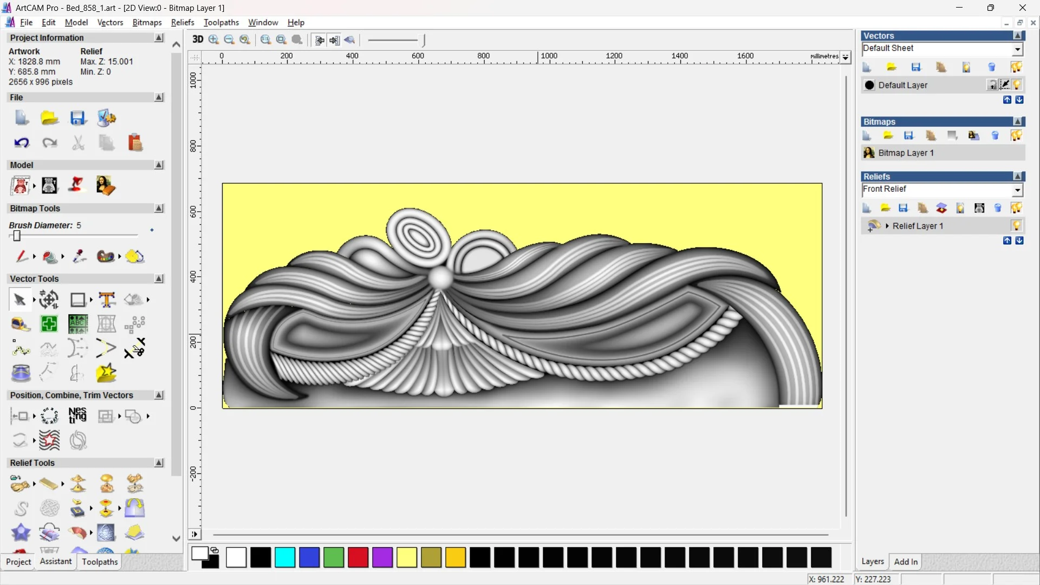Select the bitmap Paint brush tool

[22, 256]
